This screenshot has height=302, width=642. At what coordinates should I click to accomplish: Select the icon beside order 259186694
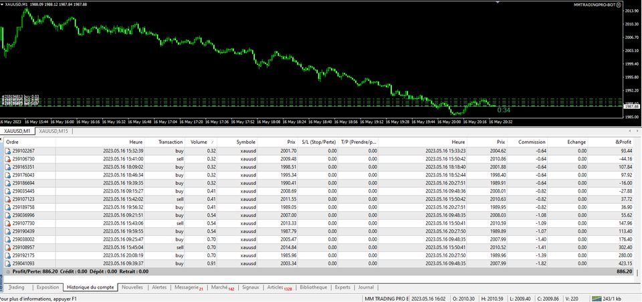click(8, 183)
